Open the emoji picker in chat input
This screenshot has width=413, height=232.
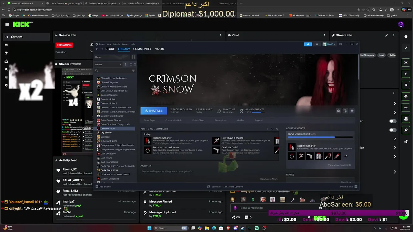coord(320,208)
